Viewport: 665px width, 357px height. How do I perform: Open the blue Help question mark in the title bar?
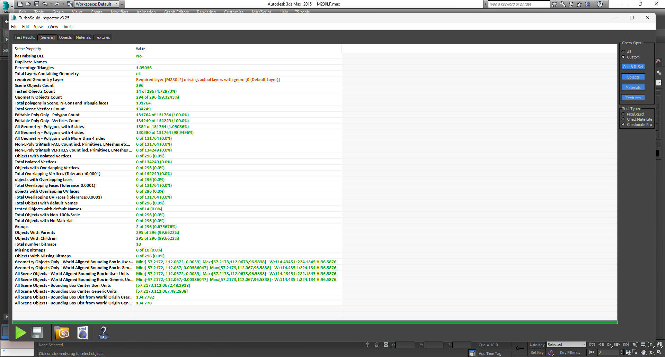pyautogui.click(x=600, y=4)
